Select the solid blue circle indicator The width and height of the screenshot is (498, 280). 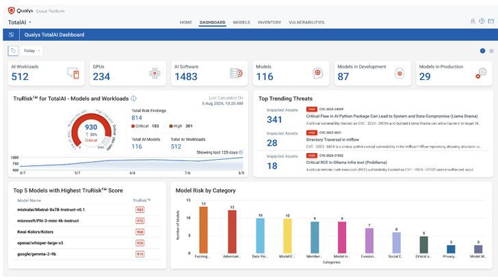[482, 51]
